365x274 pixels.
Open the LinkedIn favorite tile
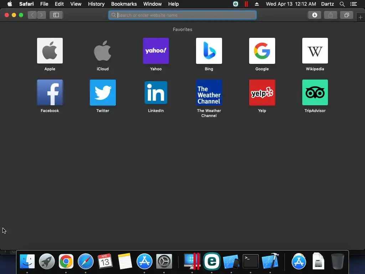pos(156,92)
